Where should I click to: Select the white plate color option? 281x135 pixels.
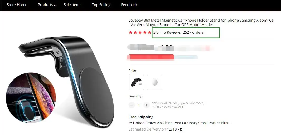click(155, 82)
